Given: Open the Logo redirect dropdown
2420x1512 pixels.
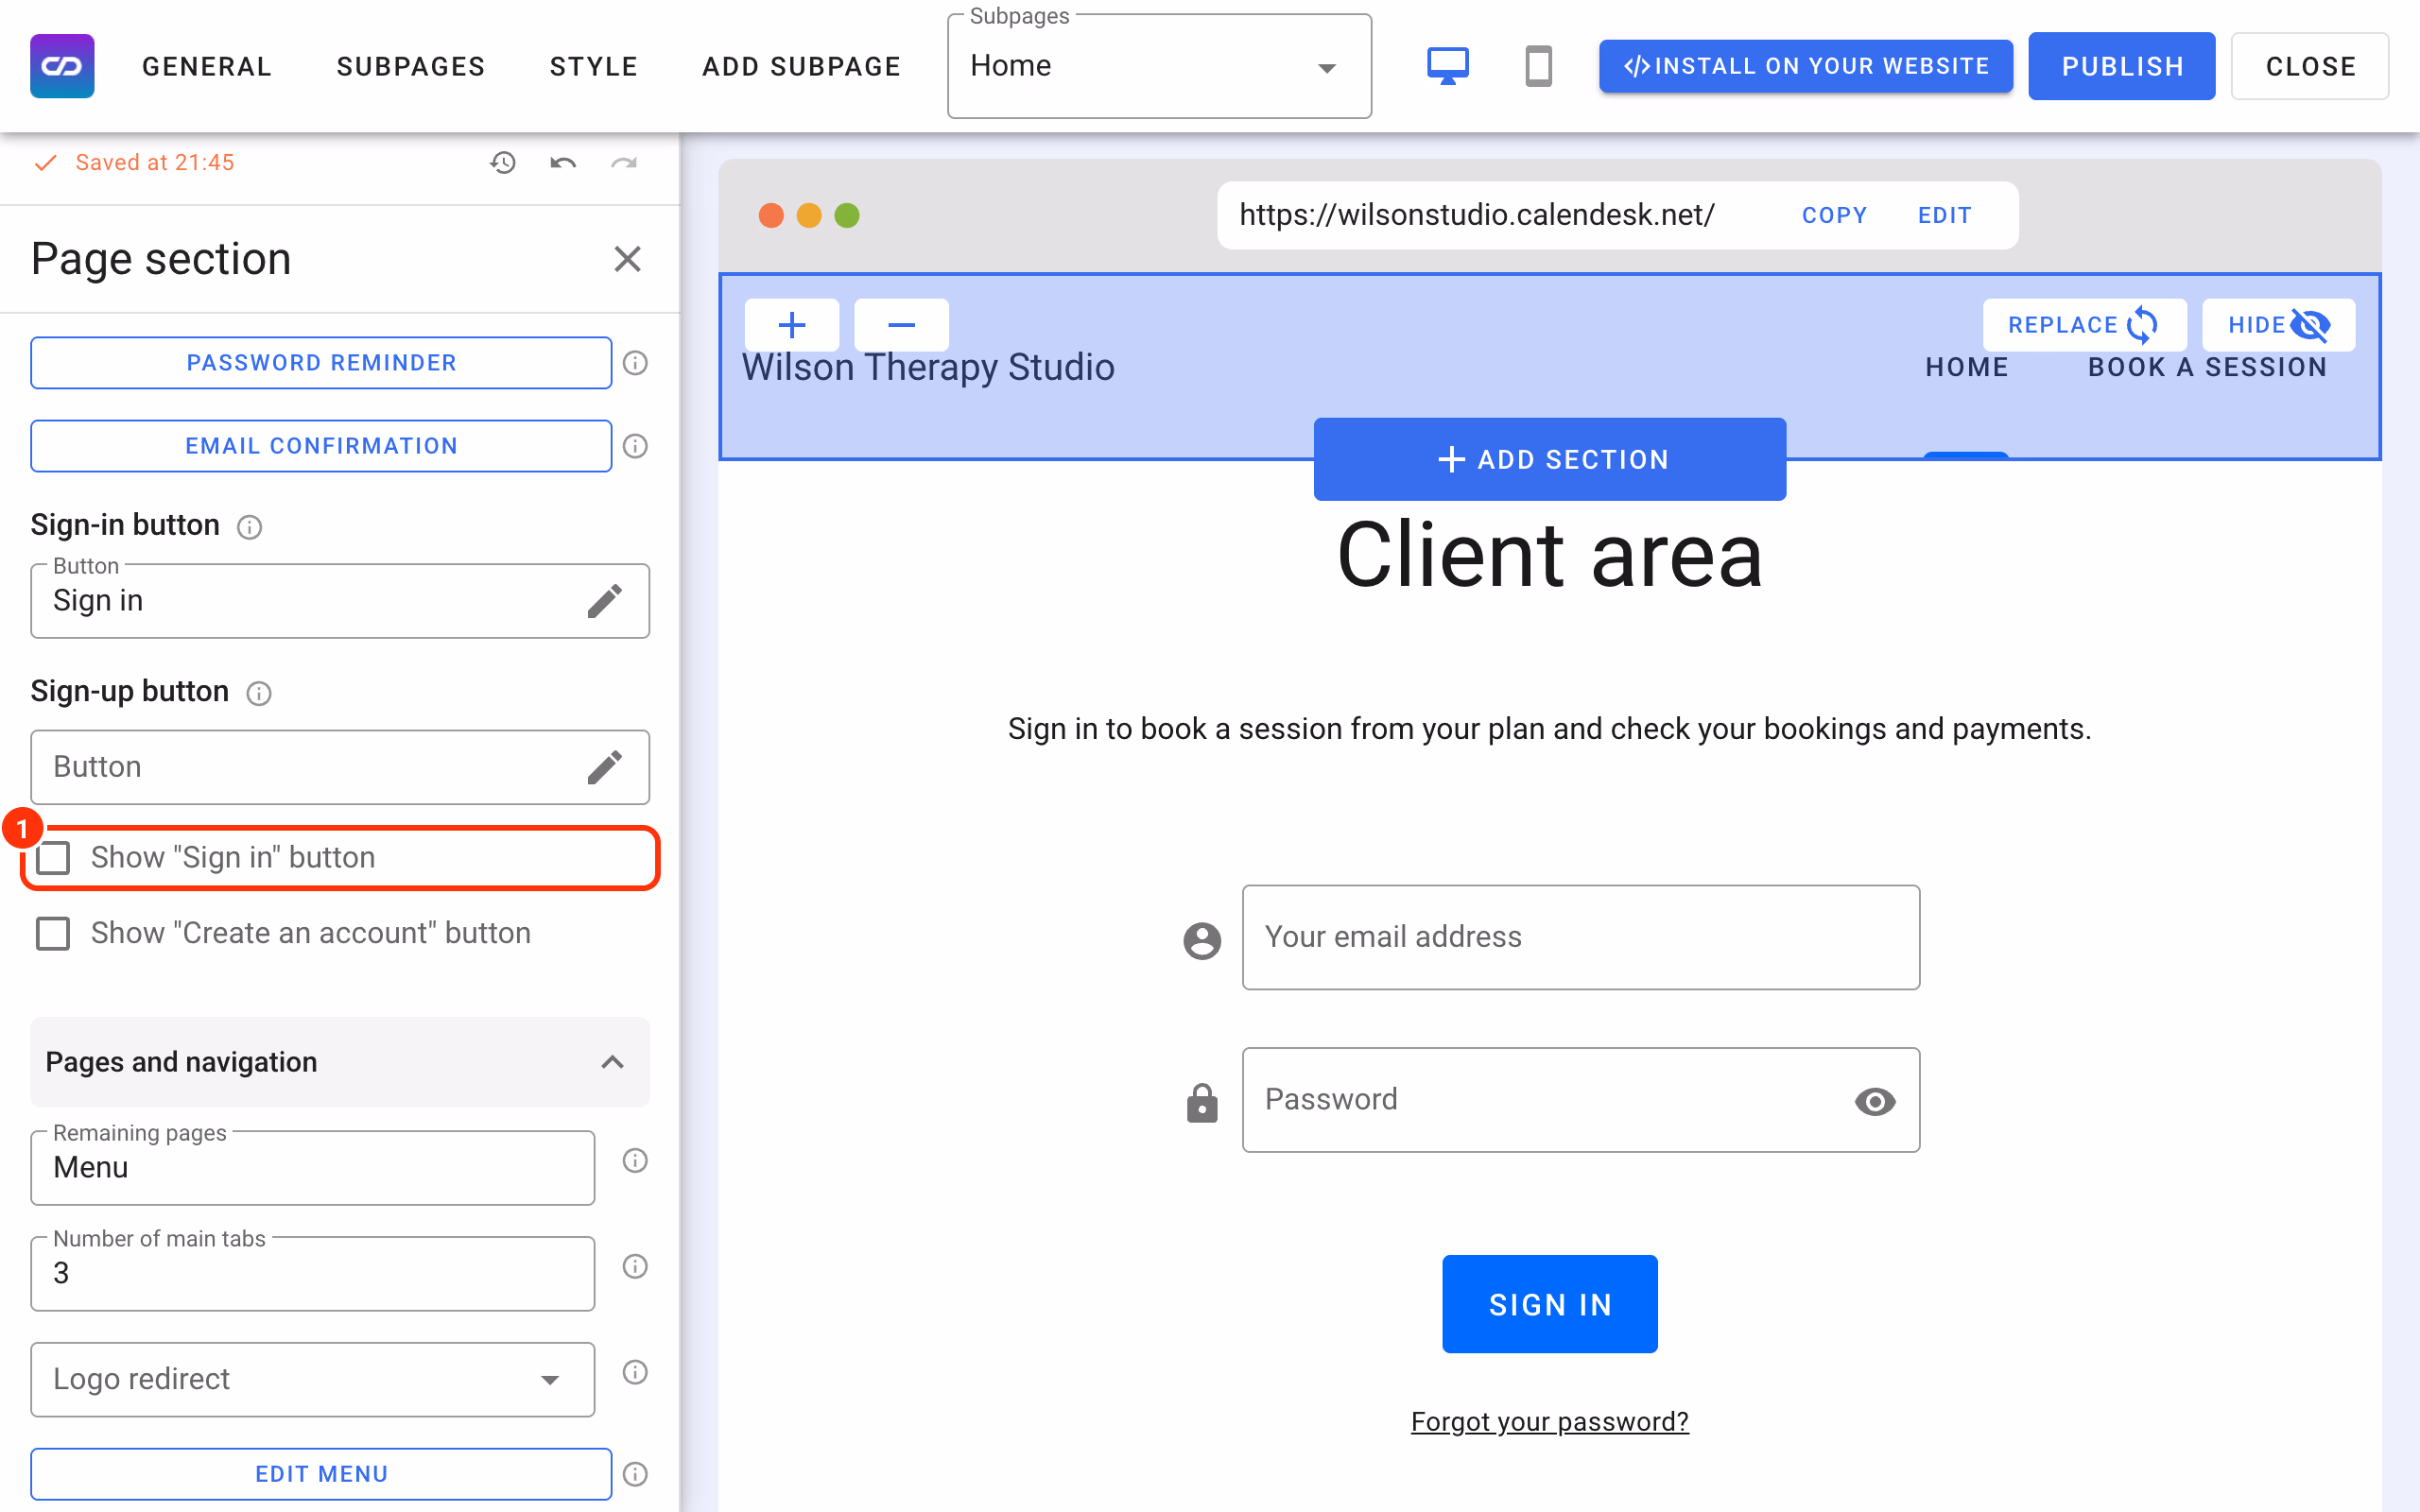Looking at the screenshot, I should coord(312,1379).
